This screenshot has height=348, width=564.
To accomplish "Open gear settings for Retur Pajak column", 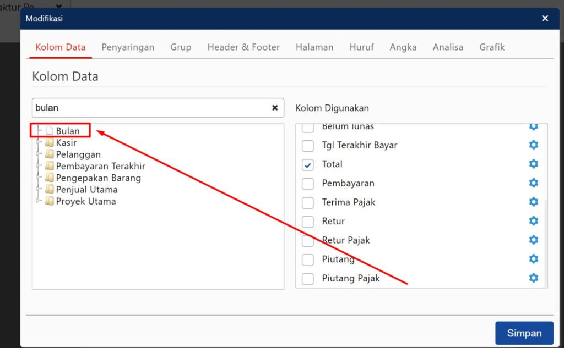I will click(x=533, y=240).
